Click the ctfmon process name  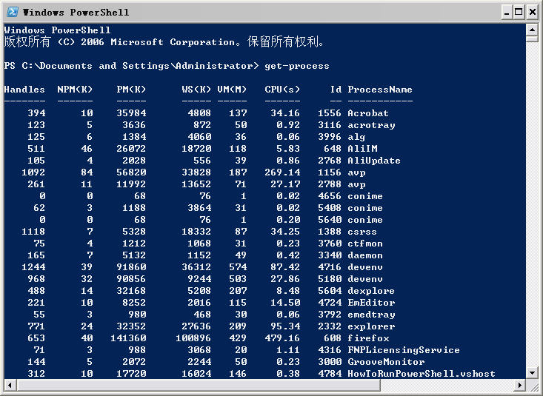tap(365, 244)
